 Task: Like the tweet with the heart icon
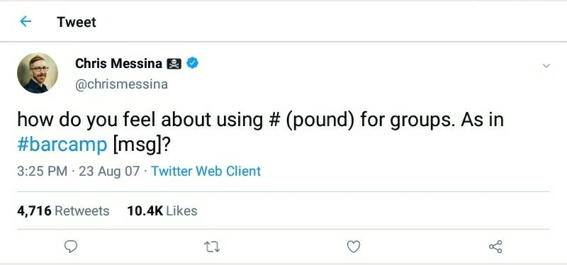tap(353, 247)
